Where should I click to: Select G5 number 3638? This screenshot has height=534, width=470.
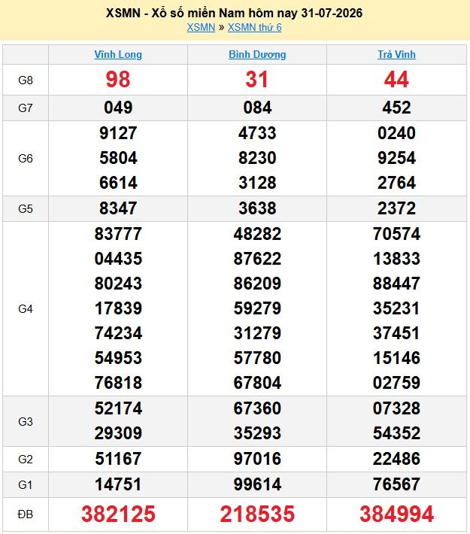(257, 208)
